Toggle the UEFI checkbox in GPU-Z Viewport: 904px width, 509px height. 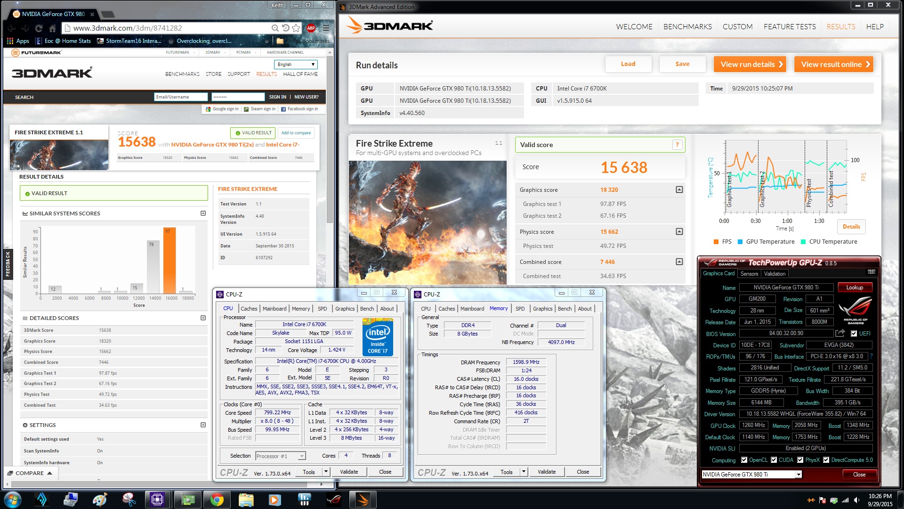pyautogui.click(x=854, y=333)
